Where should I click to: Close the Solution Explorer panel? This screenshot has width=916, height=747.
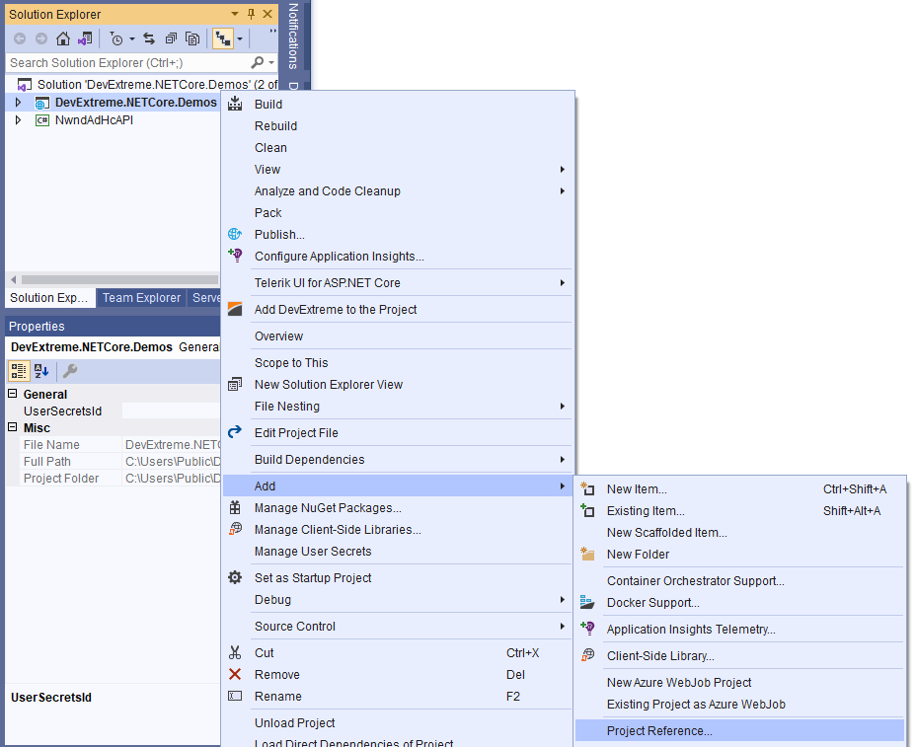pyautogui.click(x=267, y=14)
